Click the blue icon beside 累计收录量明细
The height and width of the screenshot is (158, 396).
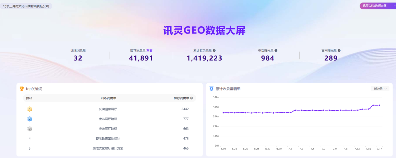coord(211,89)
